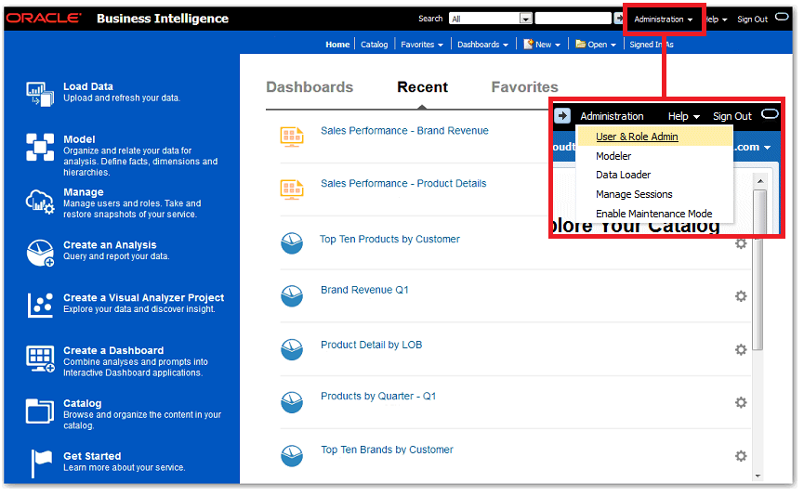
Task: Open the Search scope All dropdown
Action: 490,19
